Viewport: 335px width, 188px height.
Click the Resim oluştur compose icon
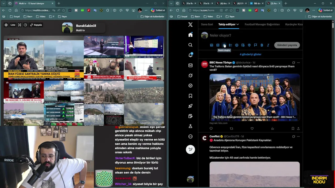pos(224,45)
